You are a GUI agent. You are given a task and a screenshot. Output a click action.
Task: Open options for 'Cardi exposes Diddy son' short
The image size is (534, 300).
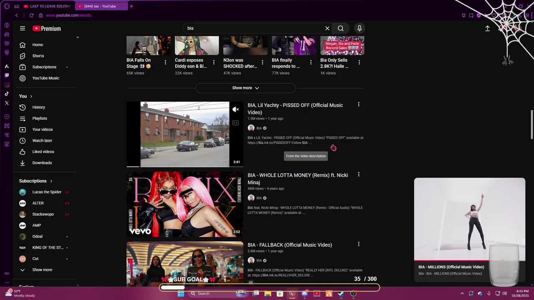pyautogui.click(x=214, y=62)
